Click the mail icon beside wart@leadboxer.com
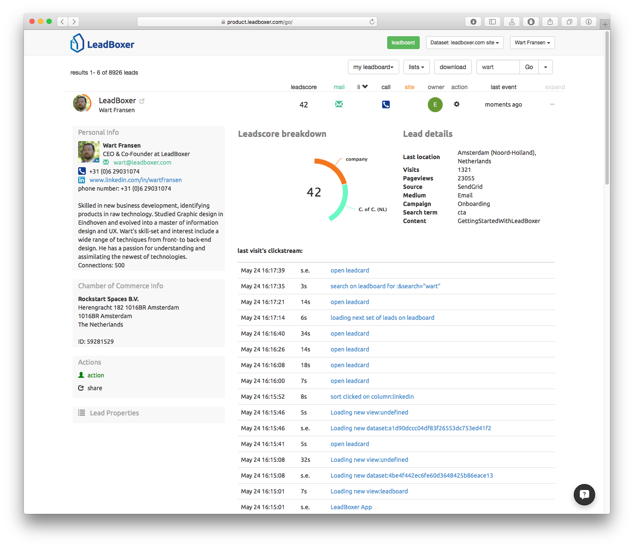The width and height of the screenshot is (634, 548). [x=106, y=162]
